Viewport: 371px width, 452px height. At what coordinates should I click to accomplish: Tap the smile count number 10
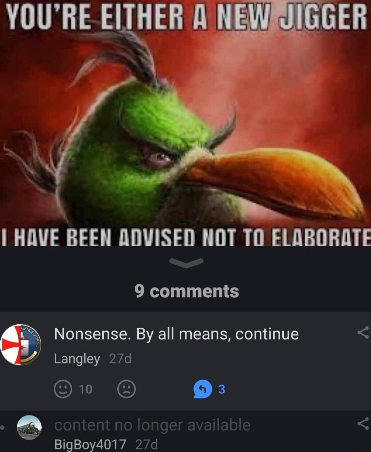pos(85,389)
